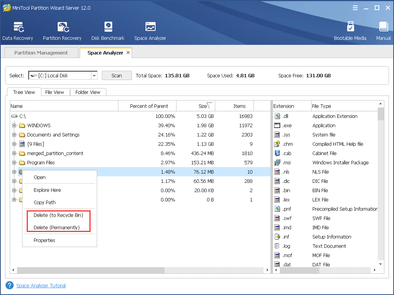Open the Space Analyzer Tutorial link
The image size is (394, 295).
point(41,285)
